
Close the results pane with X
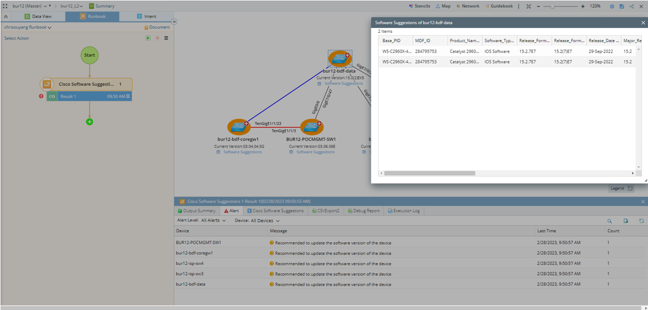(643, 202)
